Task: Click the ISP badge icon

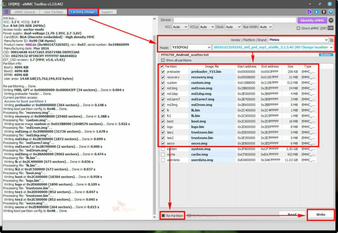Action: pos(331,28)
